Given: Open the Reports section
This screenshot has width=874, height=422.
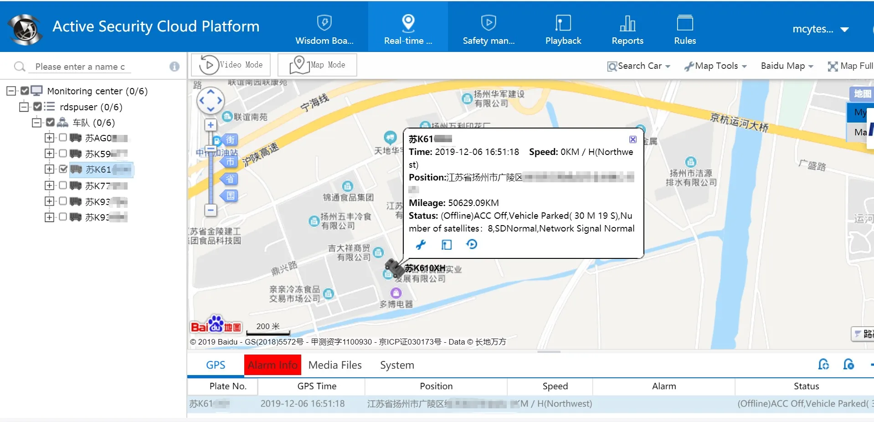Looking at the screenshot, I should [627, 29].
